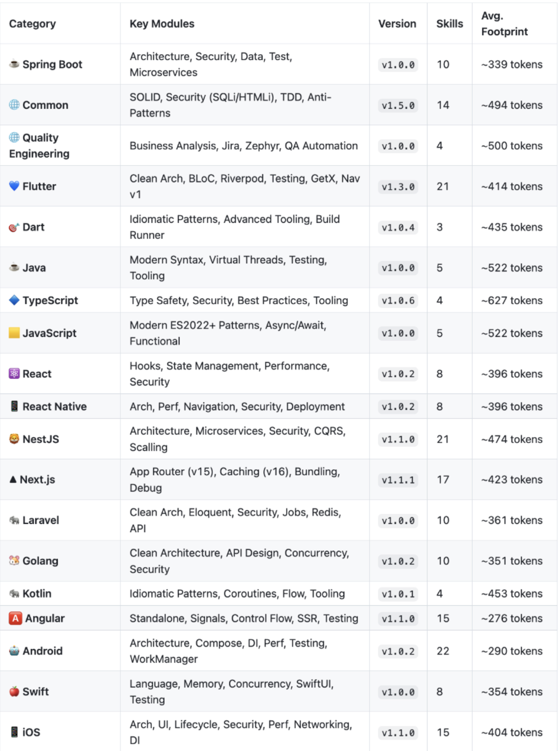Click the Dart target icon
Screen dimensions: 559x751
pyautogui.click(x=14, y=227)
